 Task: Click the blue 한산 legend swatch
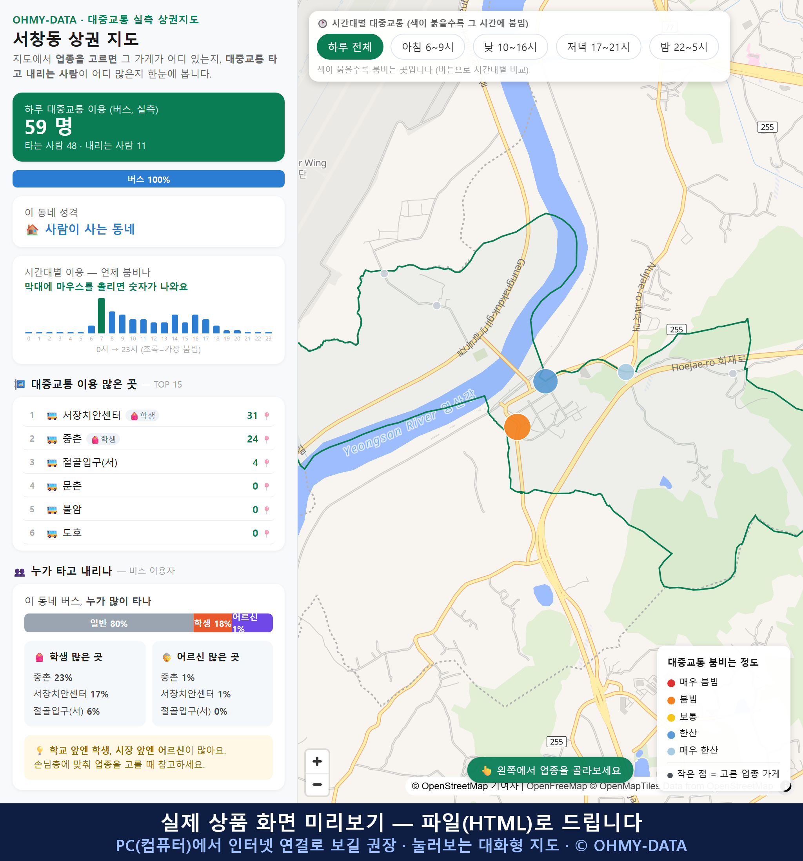coord(671,735)
